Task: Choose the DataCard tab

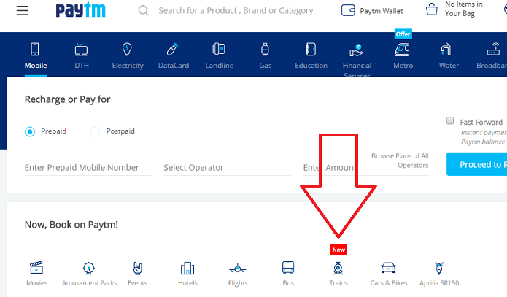Action: [174, 55]
